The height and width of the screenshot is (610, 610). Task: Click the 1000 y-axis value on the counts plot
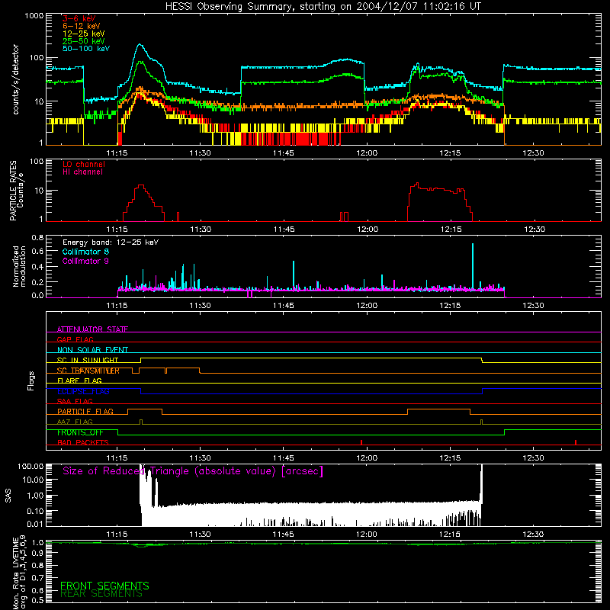[x=34, y=16]
